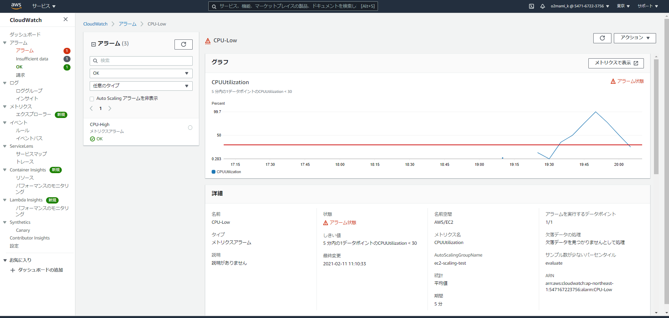
Task: Select OK alarms in sidebar
Action: pyautogui.click(x=19, y=67)
